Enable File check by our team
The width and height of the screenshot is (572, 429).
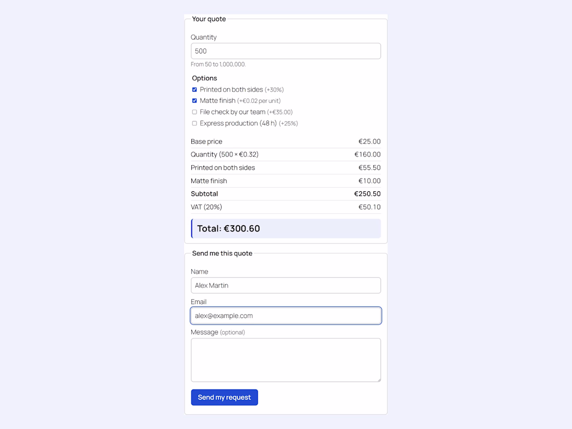[x=194, y=112]
